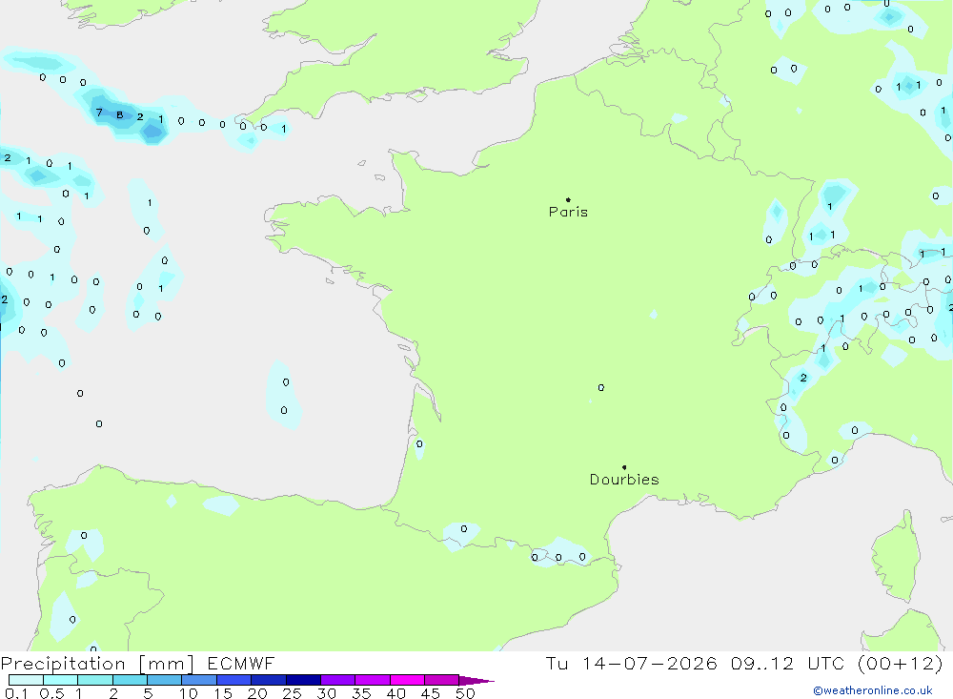
Task: Click the '20' legend scale label
Action: (257, 693)
